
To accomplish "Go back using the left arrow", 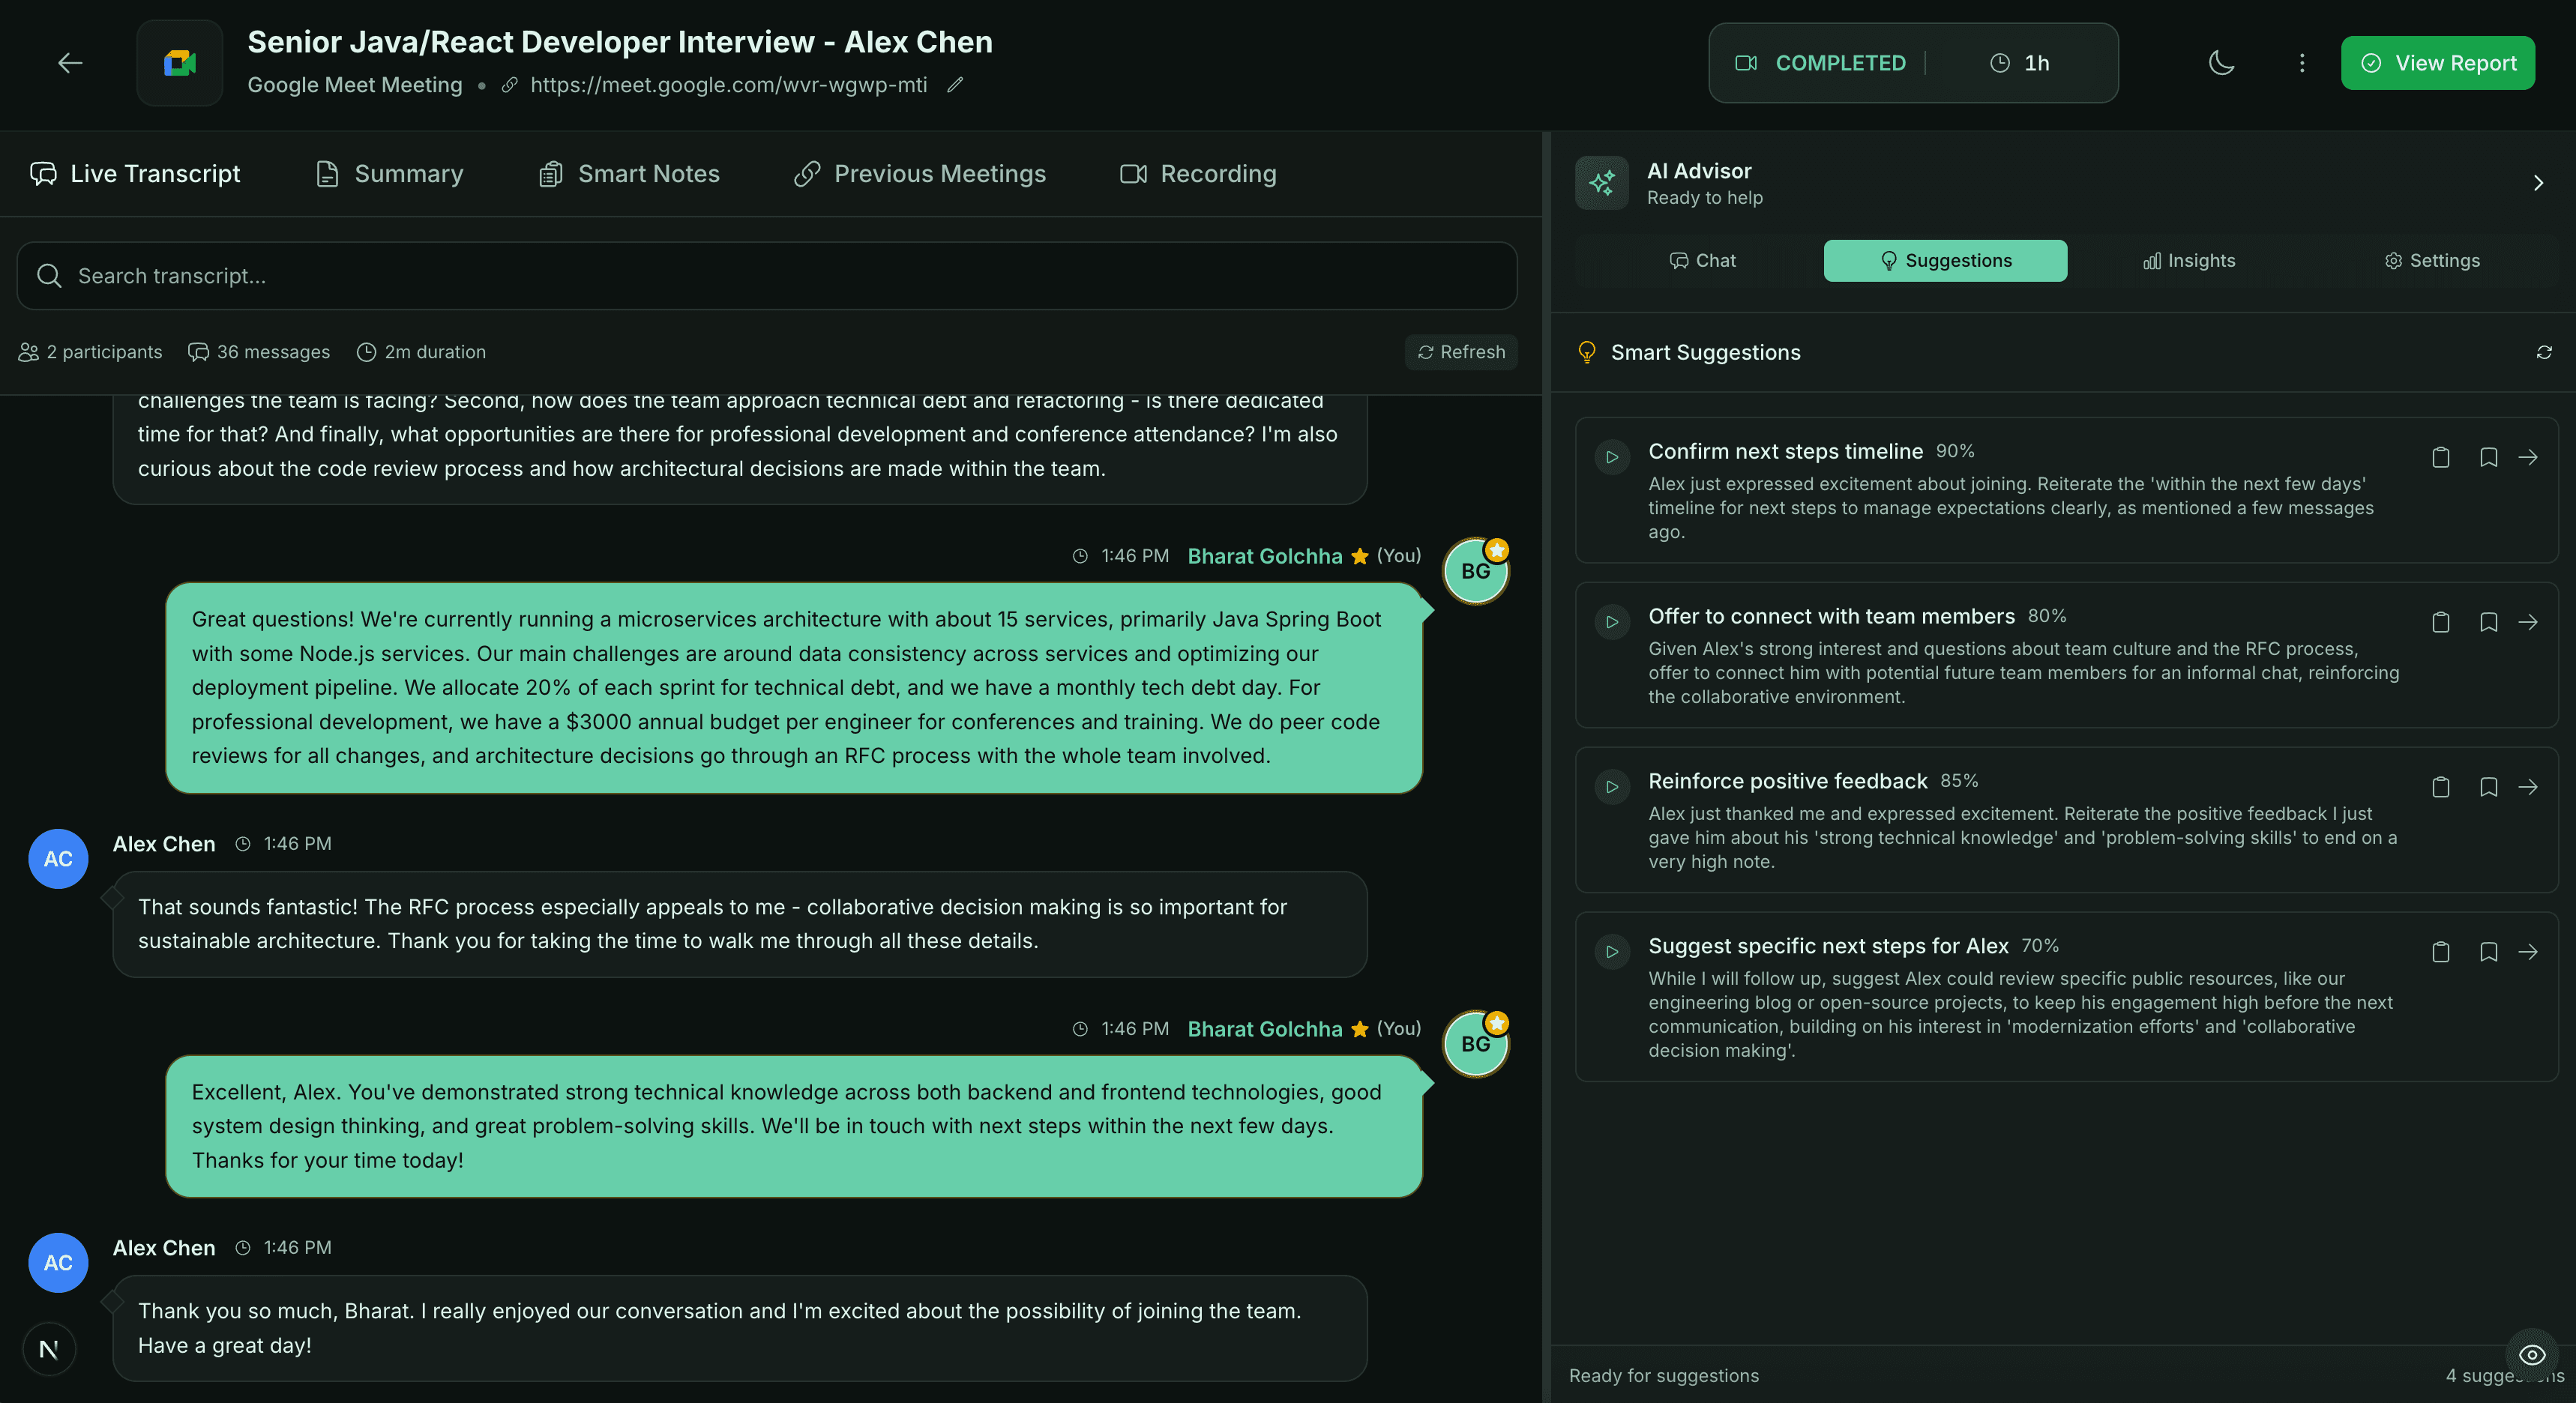I will (x=70, y=63).
